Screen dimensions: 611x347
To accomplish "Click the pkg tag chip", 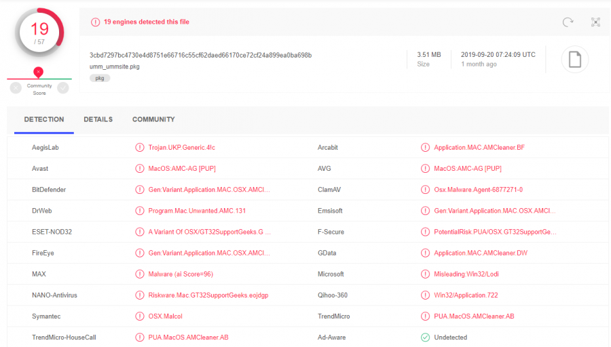I will point(100,78).
